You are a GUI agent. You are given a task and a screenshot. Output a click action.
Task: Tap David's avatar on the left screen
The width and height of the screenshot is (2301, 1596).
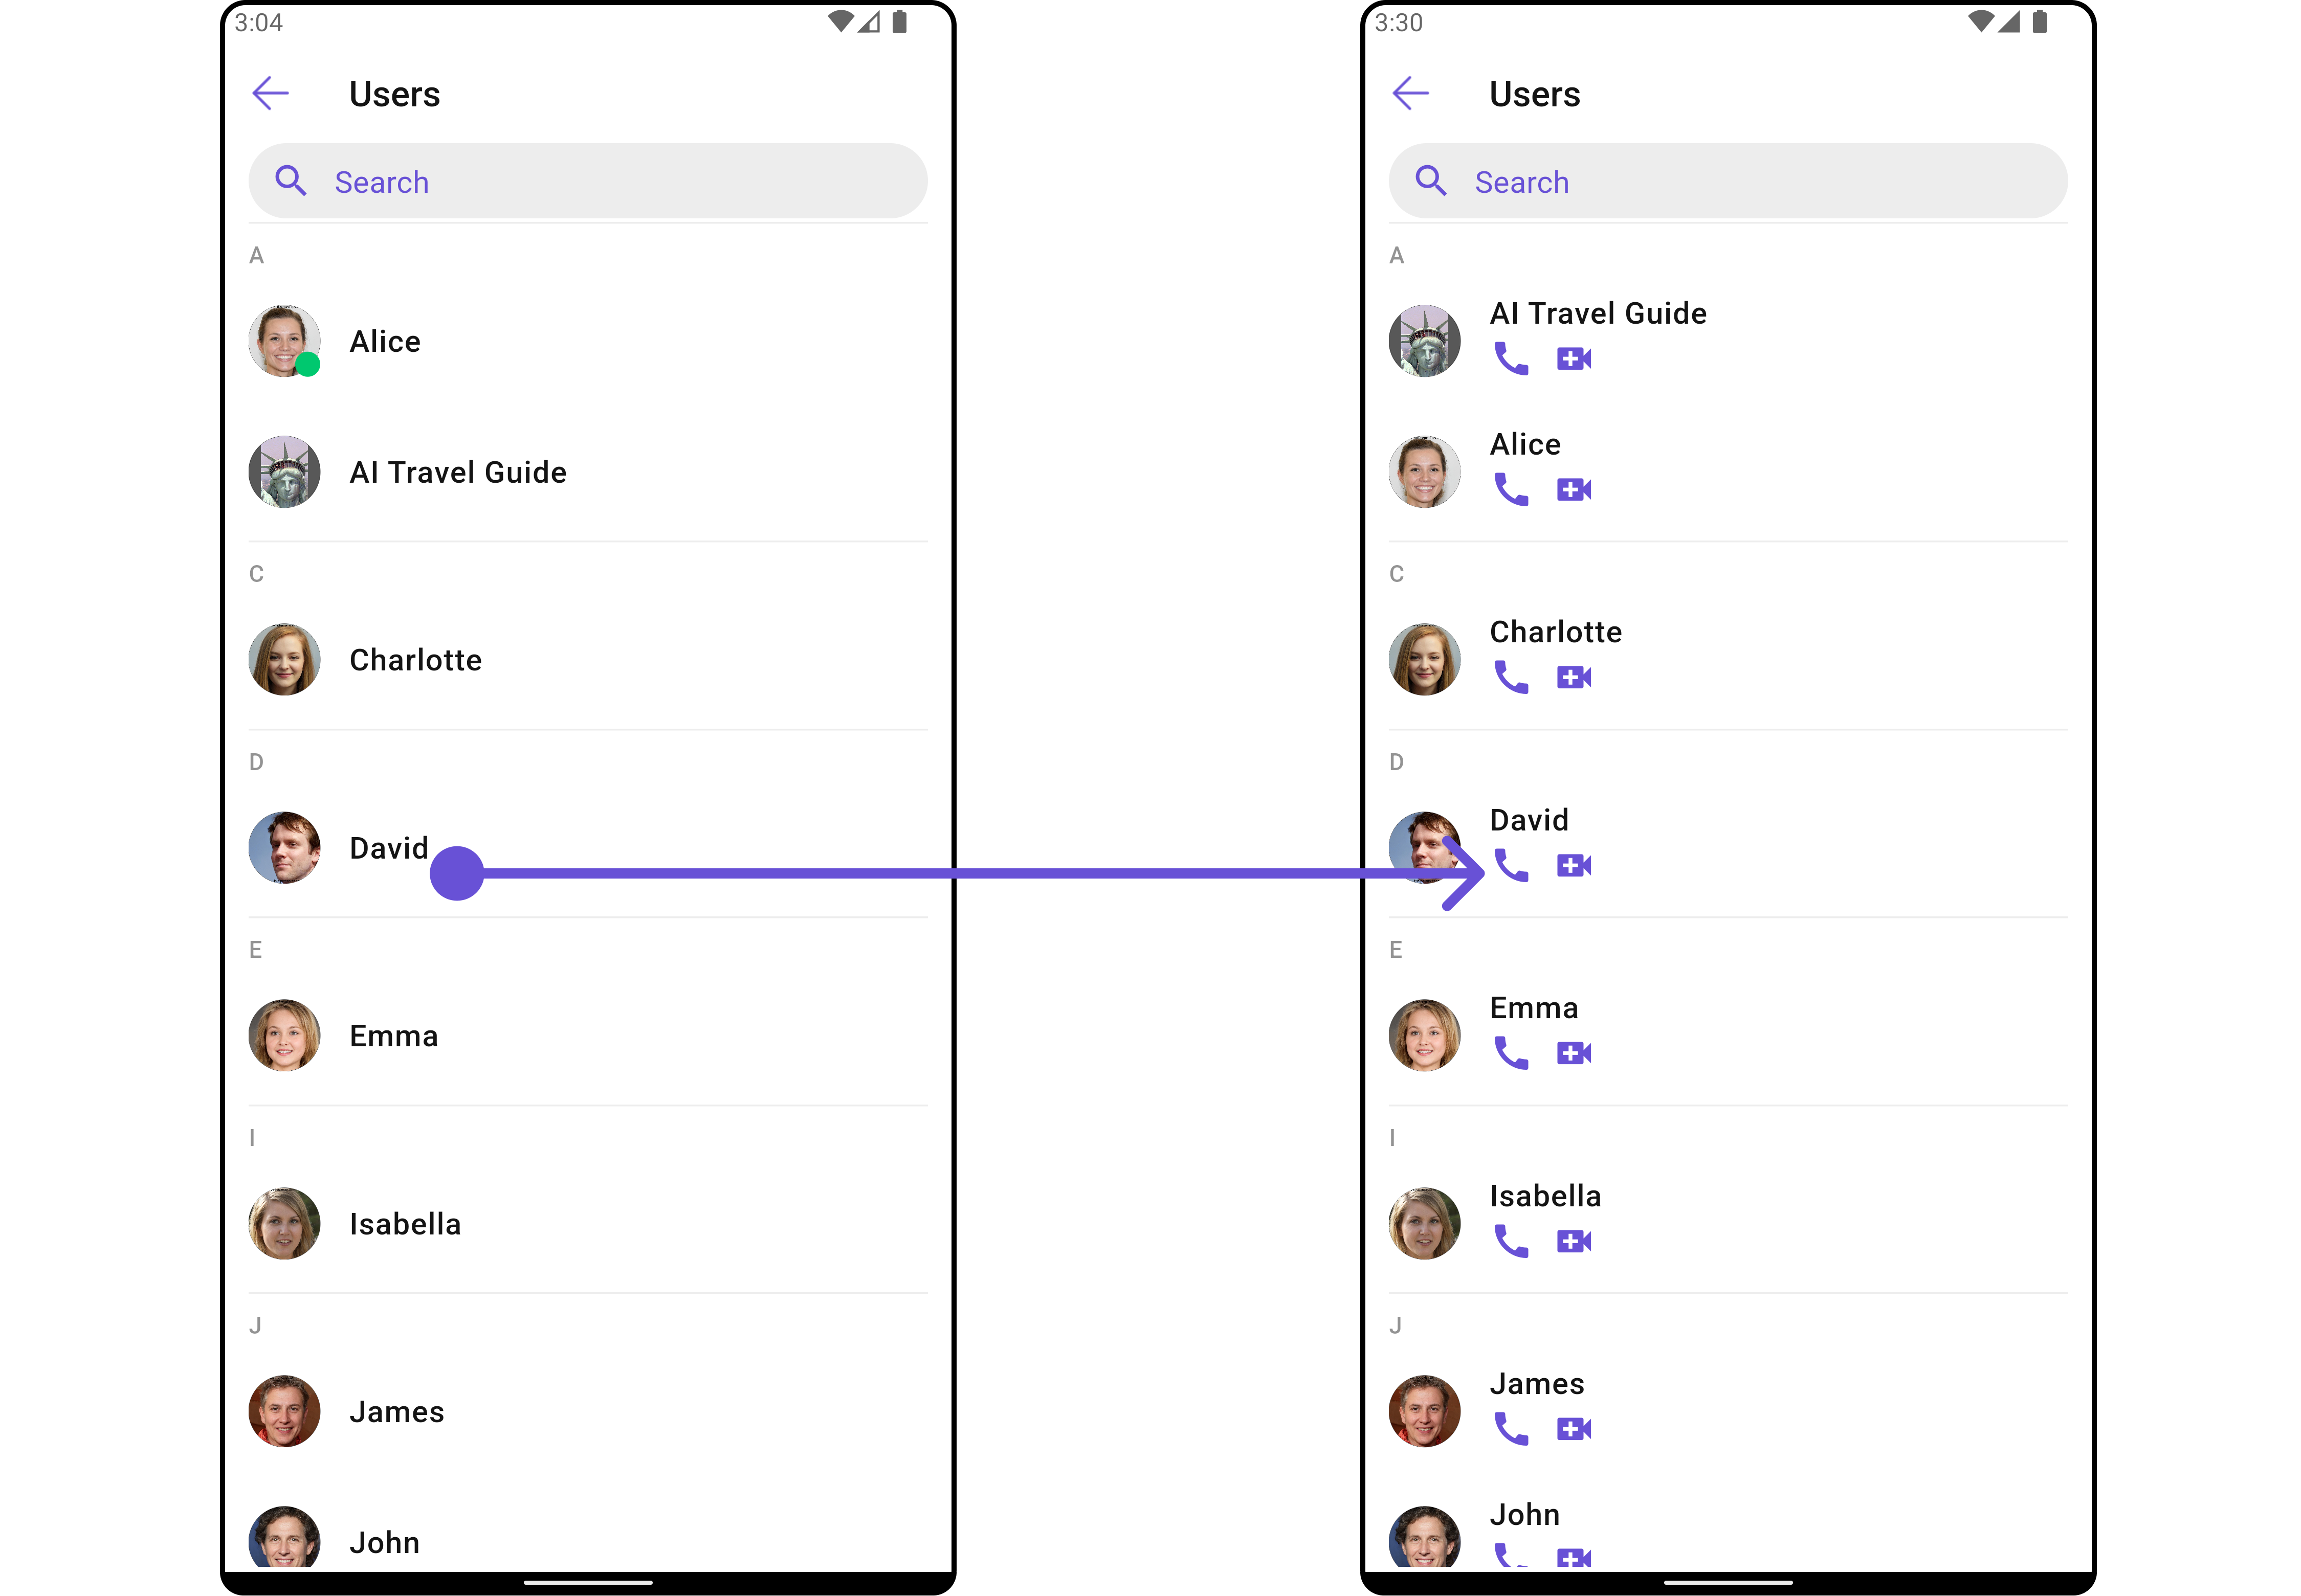[x=284, y=847]
